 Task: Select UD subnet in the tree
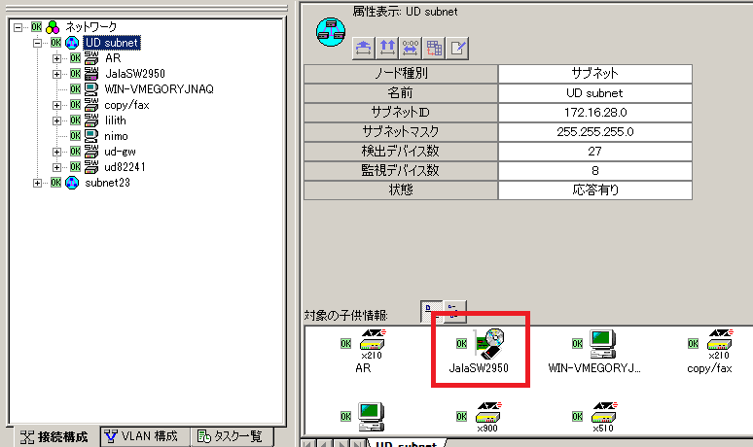[112, 43]
